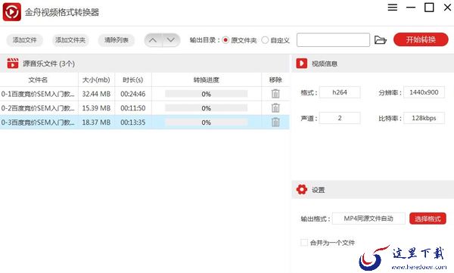
Task: Click the progress bar of the 0-3 file
Action: [206, 123]
